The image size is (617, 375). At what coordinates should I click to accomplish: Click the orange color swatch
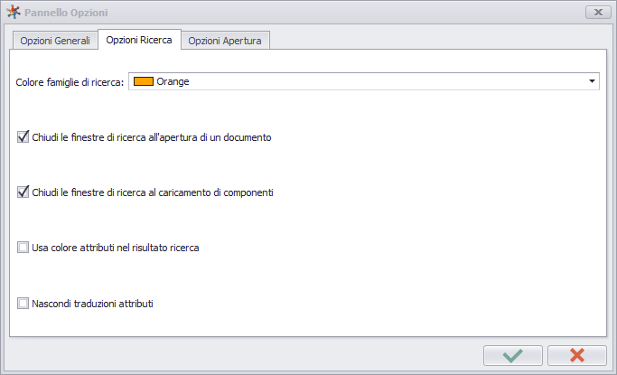144,81
